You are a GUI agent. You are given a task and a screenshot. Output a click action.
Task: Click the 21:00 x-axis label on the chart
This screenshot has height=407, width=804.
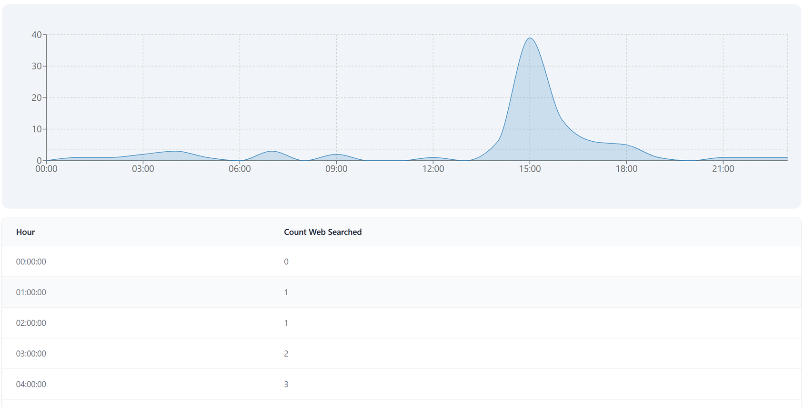pyautogui.click(x=723, y=169)
